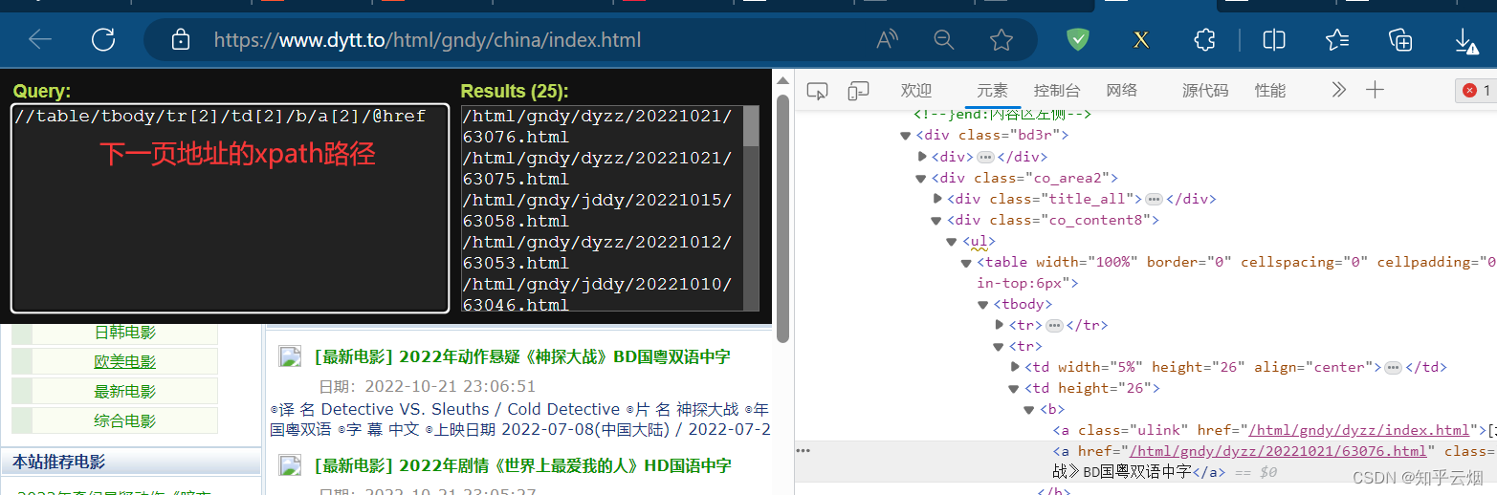Image resolution: width=1497 pixels, height=495 pixels.
Task: Open the Favorites list
Action: point(1337,39)
